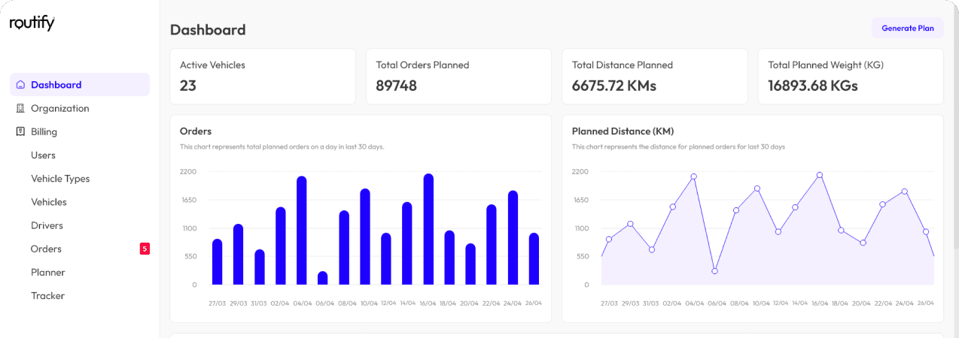The width and height of the screenshot is (959, 338).
Task: Click the value 6675.72 KMs
Action: click(x=614, y=86)
